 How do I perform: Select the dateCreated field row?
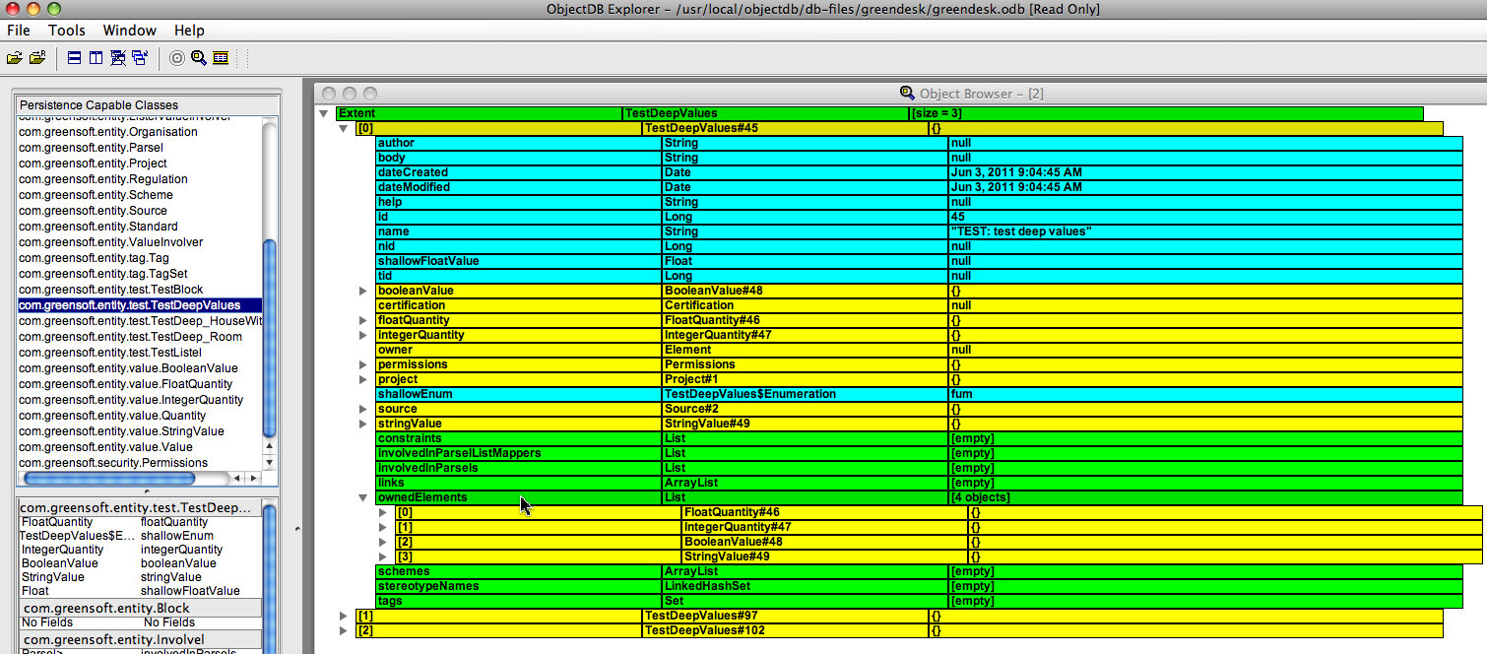tap(919, 172)
